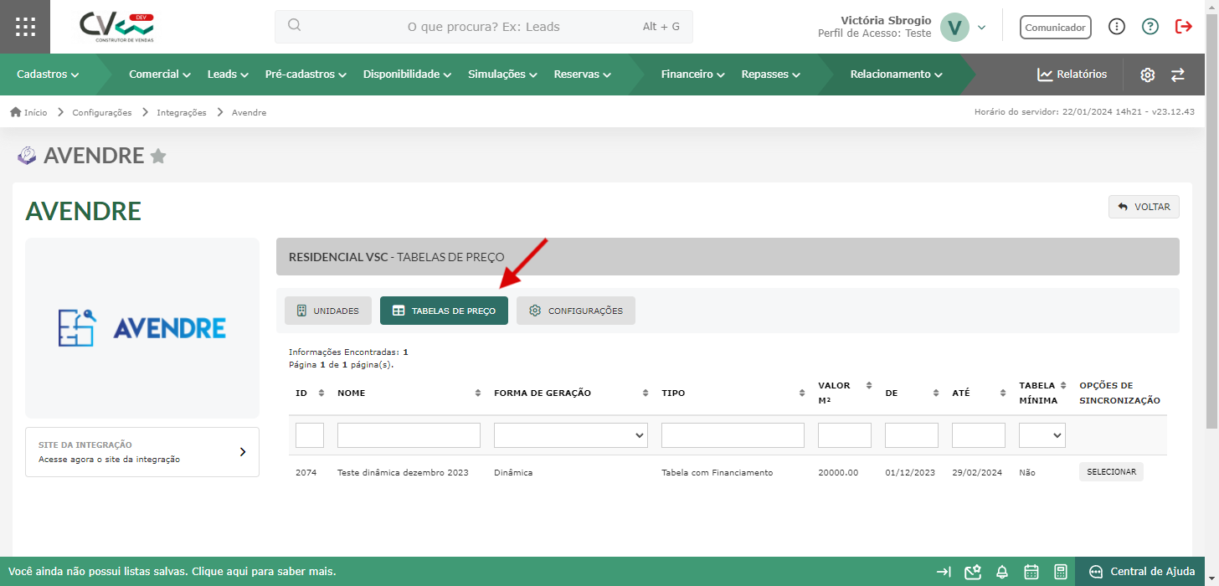Sort by DE column arrows
The width and height of the screenshot is (1219, 586).
936,393
